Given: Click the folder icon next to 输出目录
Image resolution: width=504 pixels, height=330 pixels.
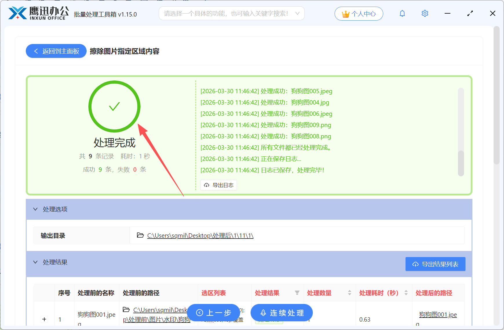Looking at the screenshot, I should pyautogui.click(x=140, y=235).
